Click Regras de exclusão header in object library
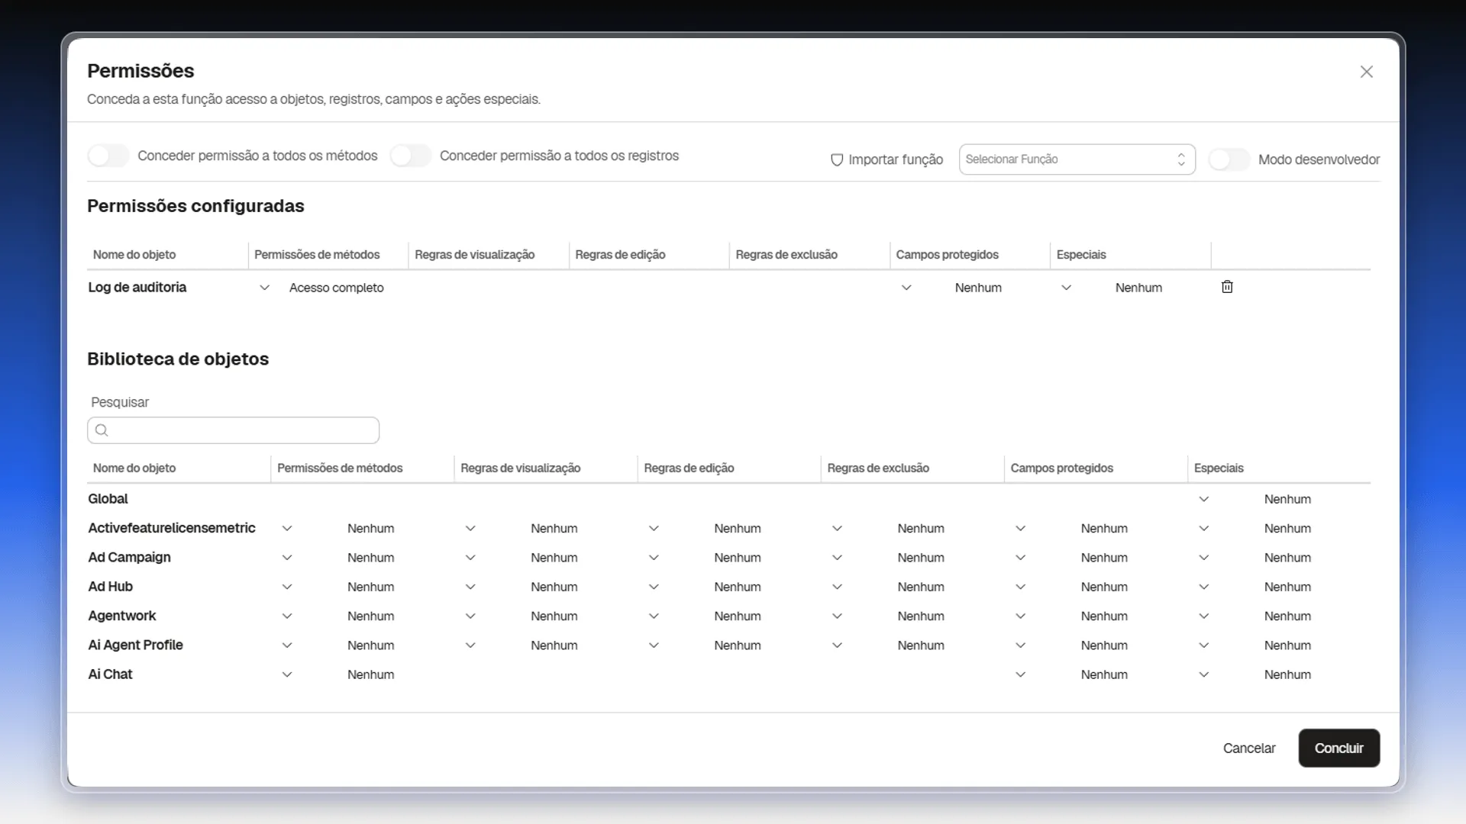Screen dimensions: 1466x824 pyautogui.click(x=878, y=468)
